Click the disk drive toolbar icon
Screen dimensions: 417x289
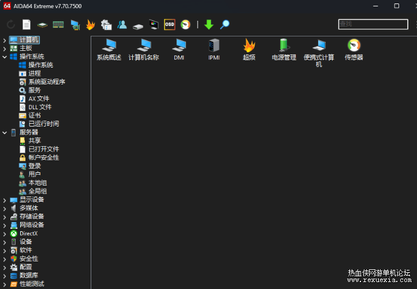coord(138,27)
